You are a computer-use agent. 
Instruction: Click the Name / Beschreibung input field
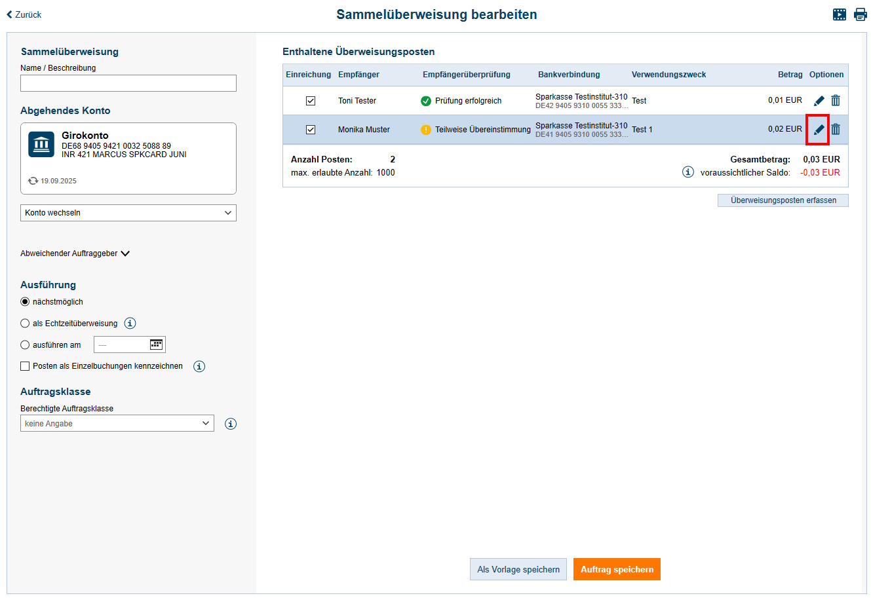[128, 83]
